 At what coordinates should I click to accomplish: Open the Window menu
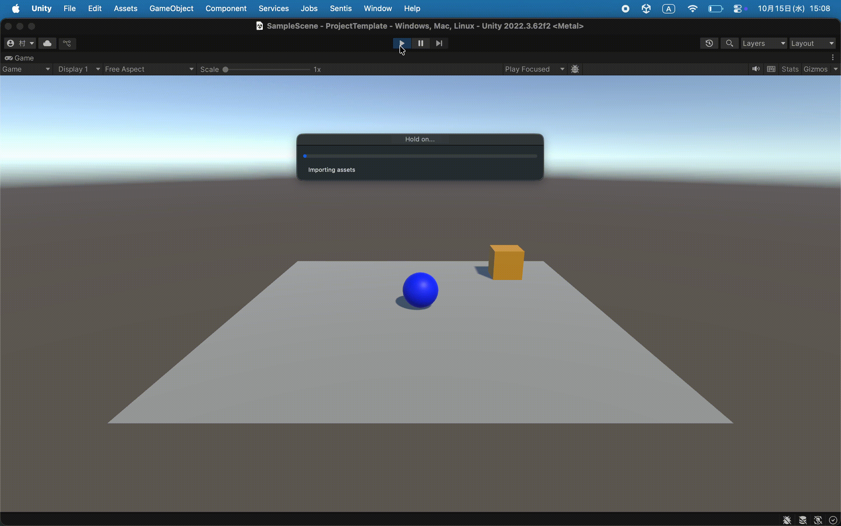coord(377,8)
